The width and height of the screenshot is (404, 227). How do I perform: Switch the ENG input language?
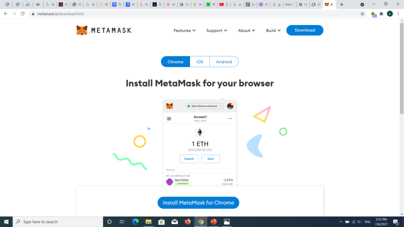coord(368,222)
